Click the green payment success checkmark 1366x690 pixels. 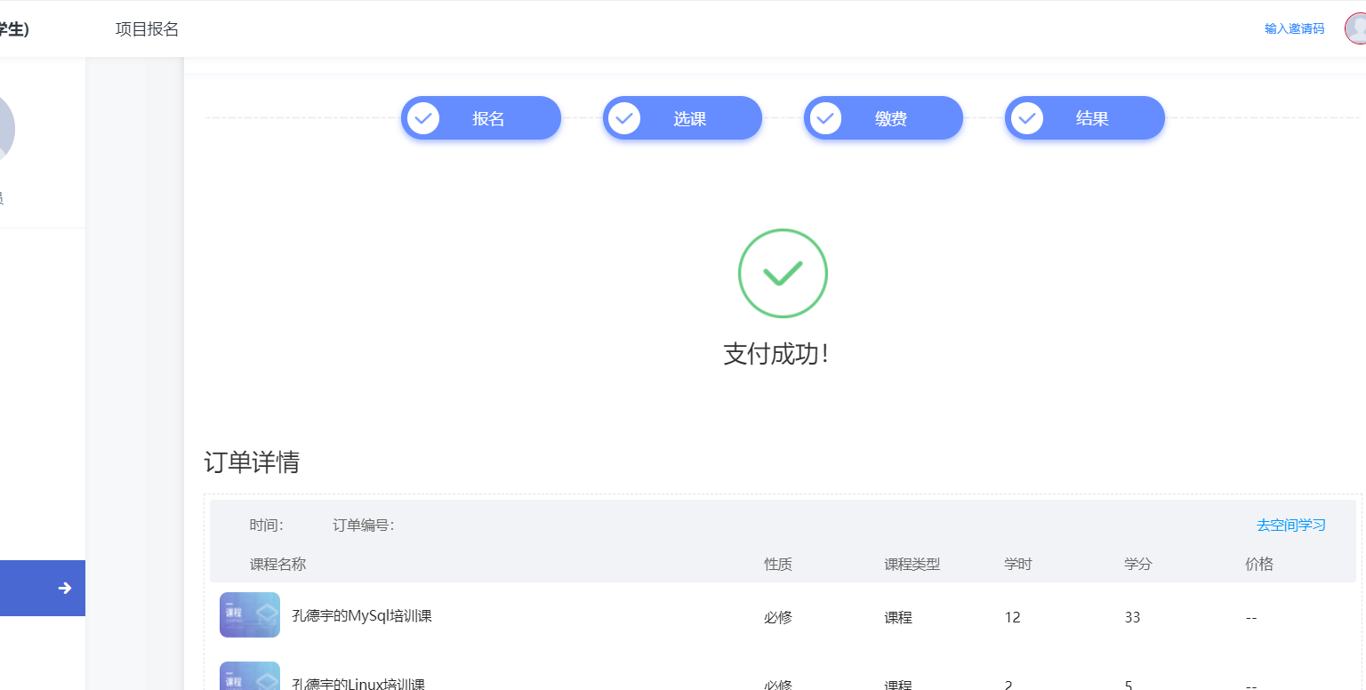(783, 273)
